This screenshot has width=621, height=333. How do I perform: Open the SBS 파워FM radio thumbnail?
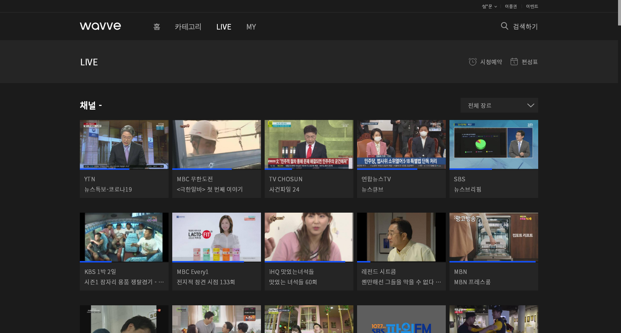tap(401, 319)
